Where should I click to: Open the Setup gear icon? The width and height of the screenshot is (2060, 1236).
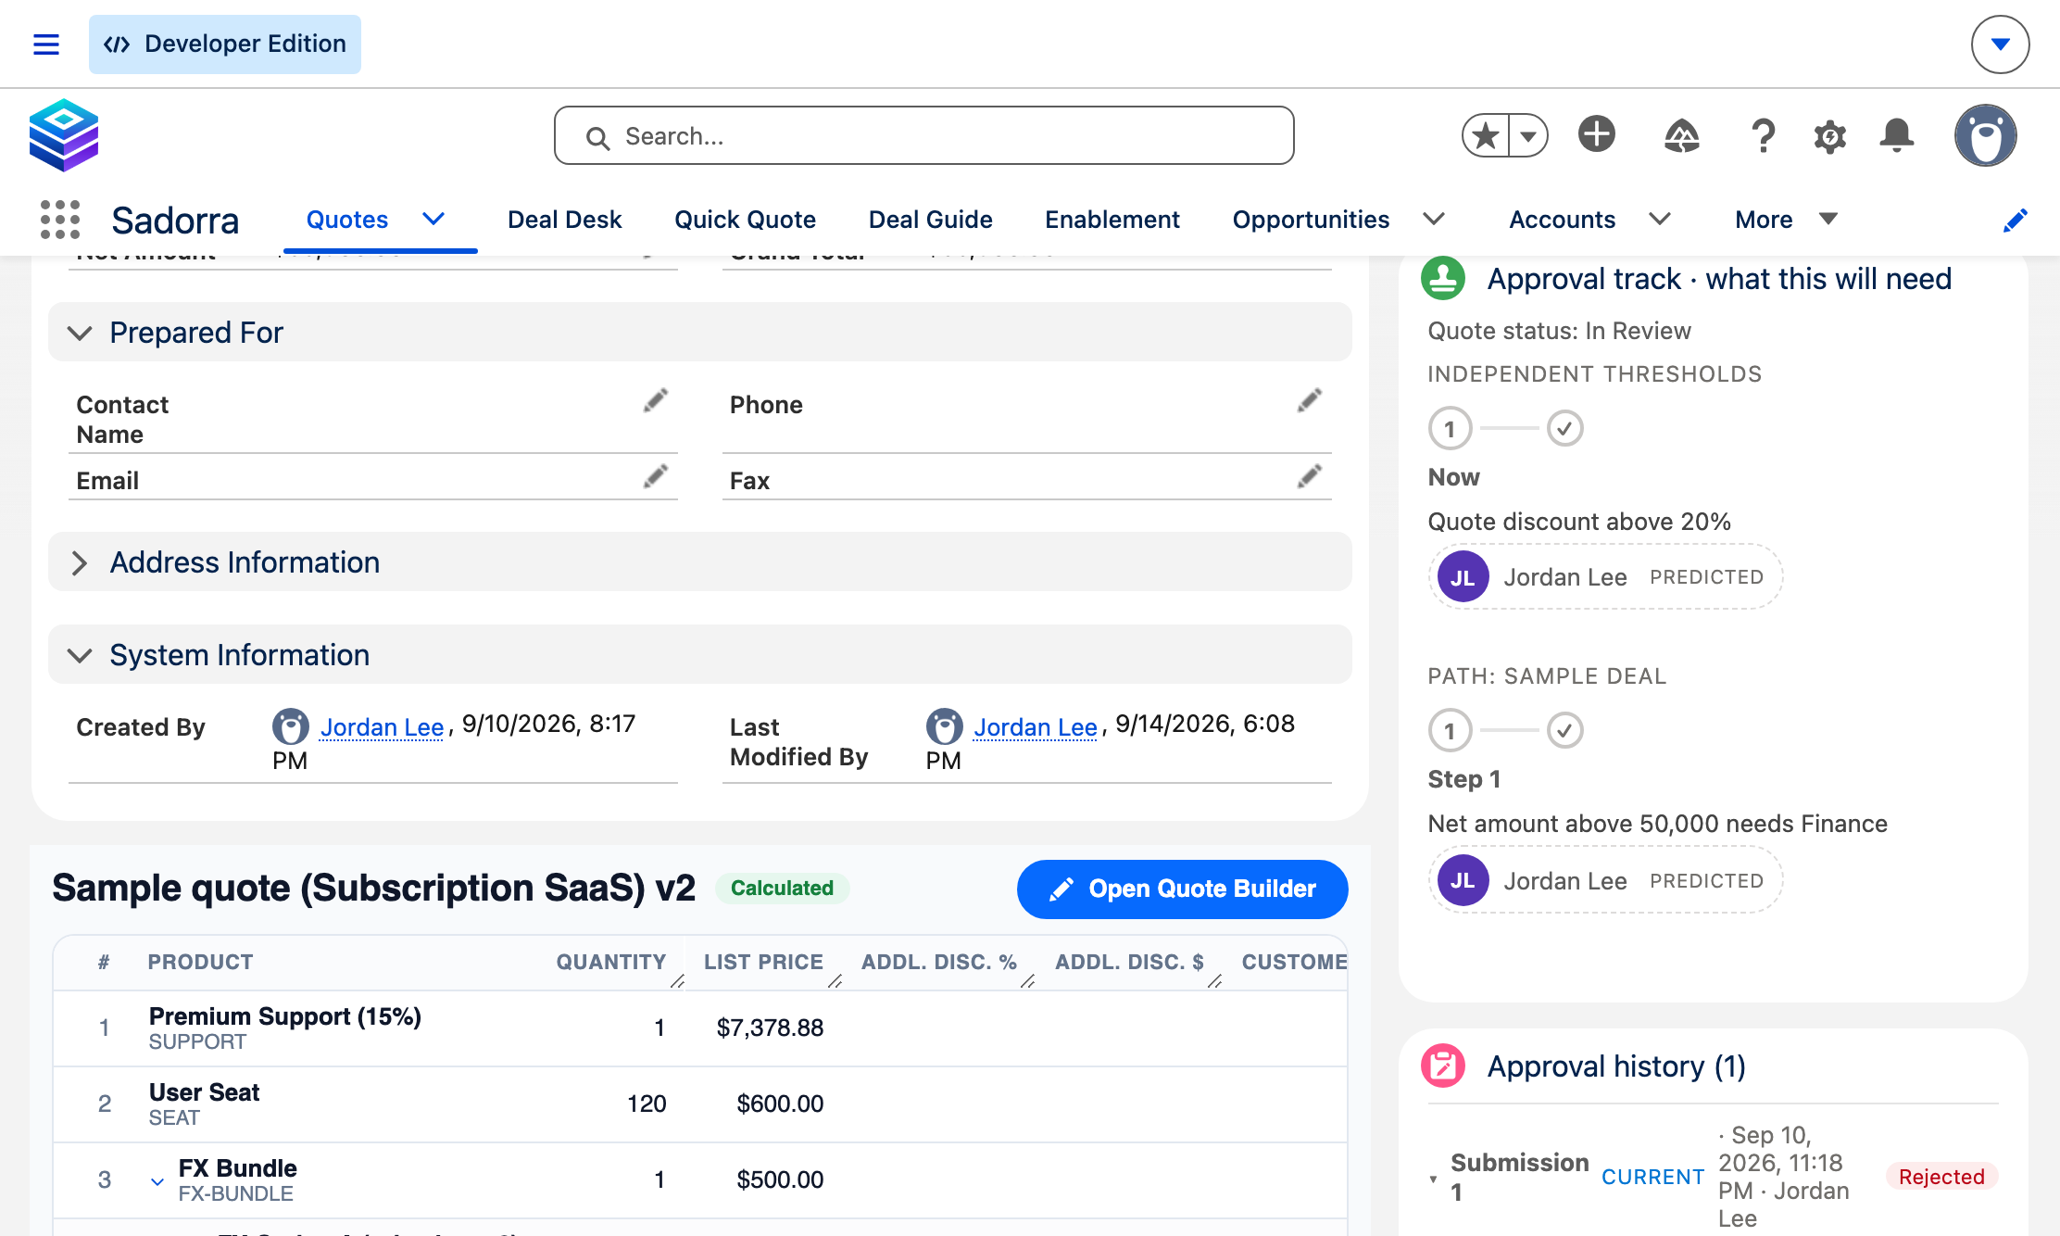pos(1829,137)
